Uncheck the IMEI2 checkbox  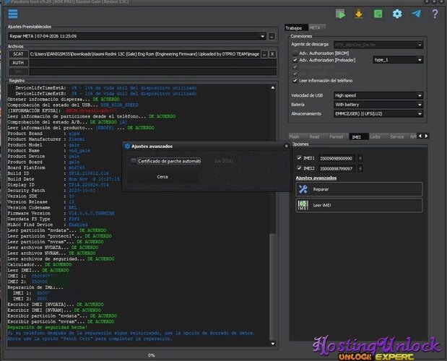(299, 168)
